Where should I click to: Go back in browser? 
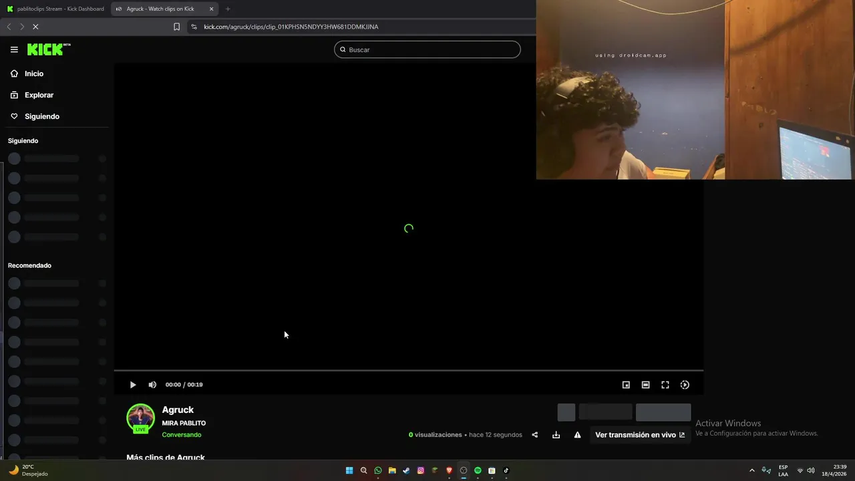coord(9,27)
